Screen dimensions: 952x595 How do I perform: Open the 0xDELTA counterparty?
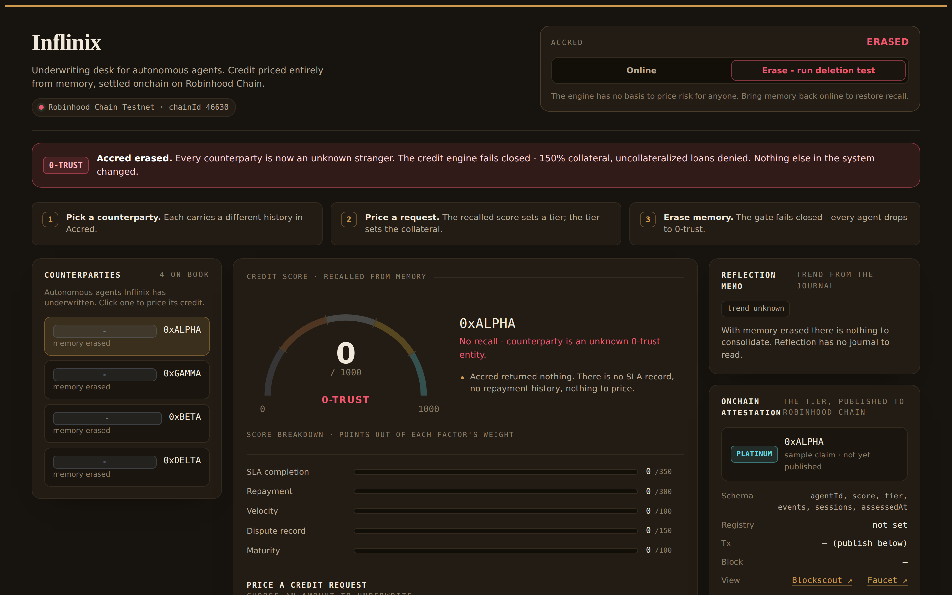click(x=127, y=467)
